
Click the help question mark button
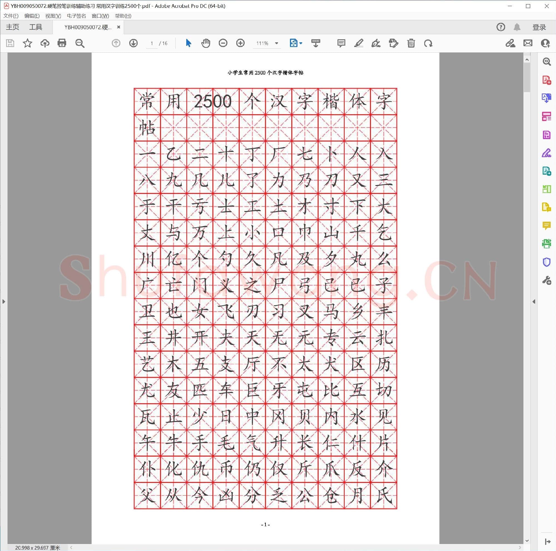[x=500, y=27]
